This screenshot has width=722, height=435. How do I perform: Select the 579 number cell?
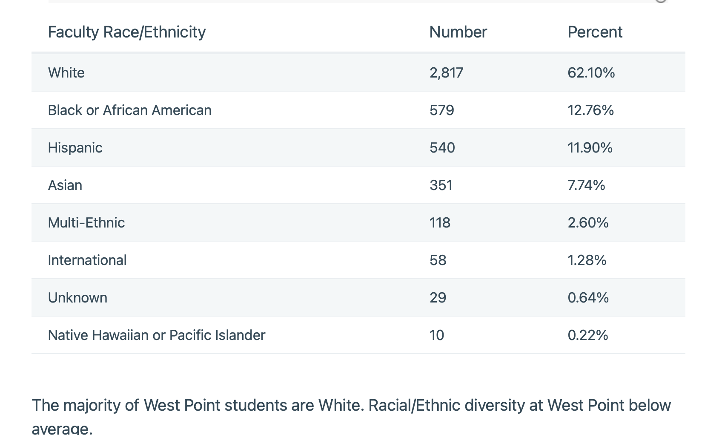[441, 110]
